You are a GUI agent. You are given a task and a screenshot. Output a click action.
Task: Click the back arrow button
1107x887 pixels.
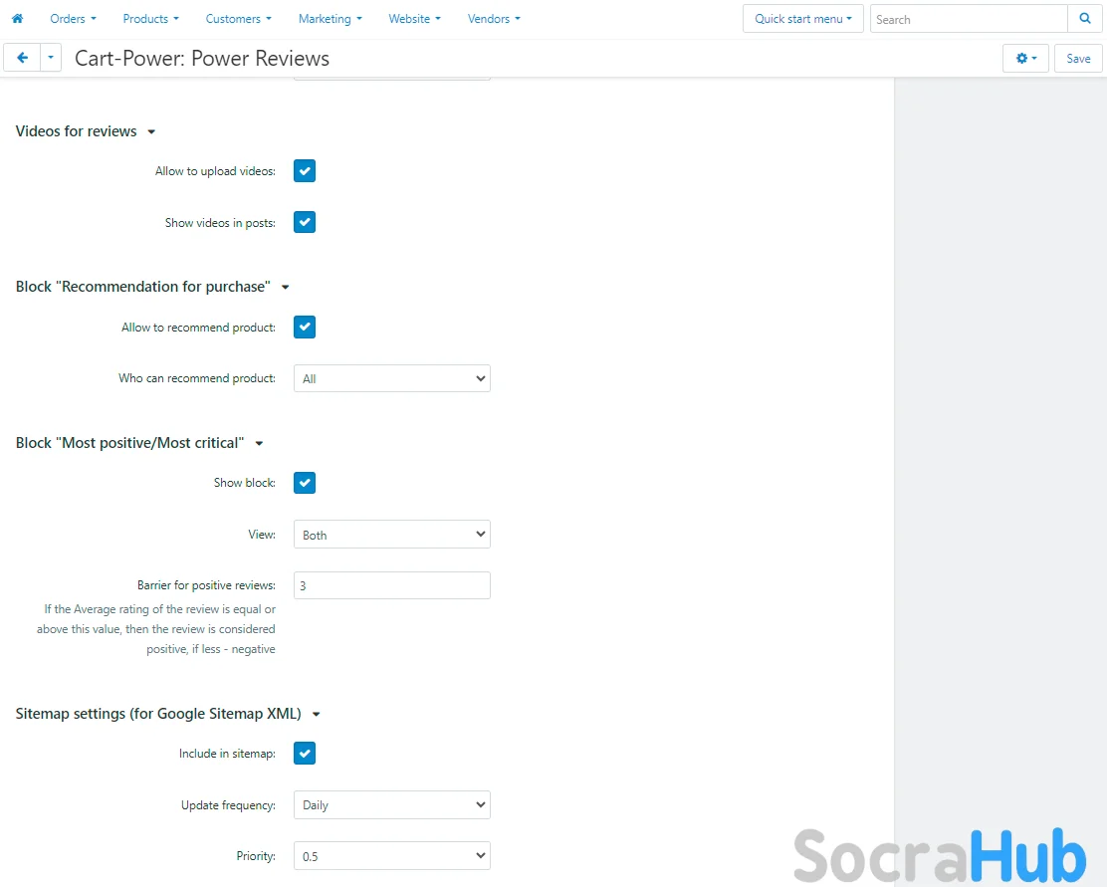pyautogui.click(x=23, y=58)
